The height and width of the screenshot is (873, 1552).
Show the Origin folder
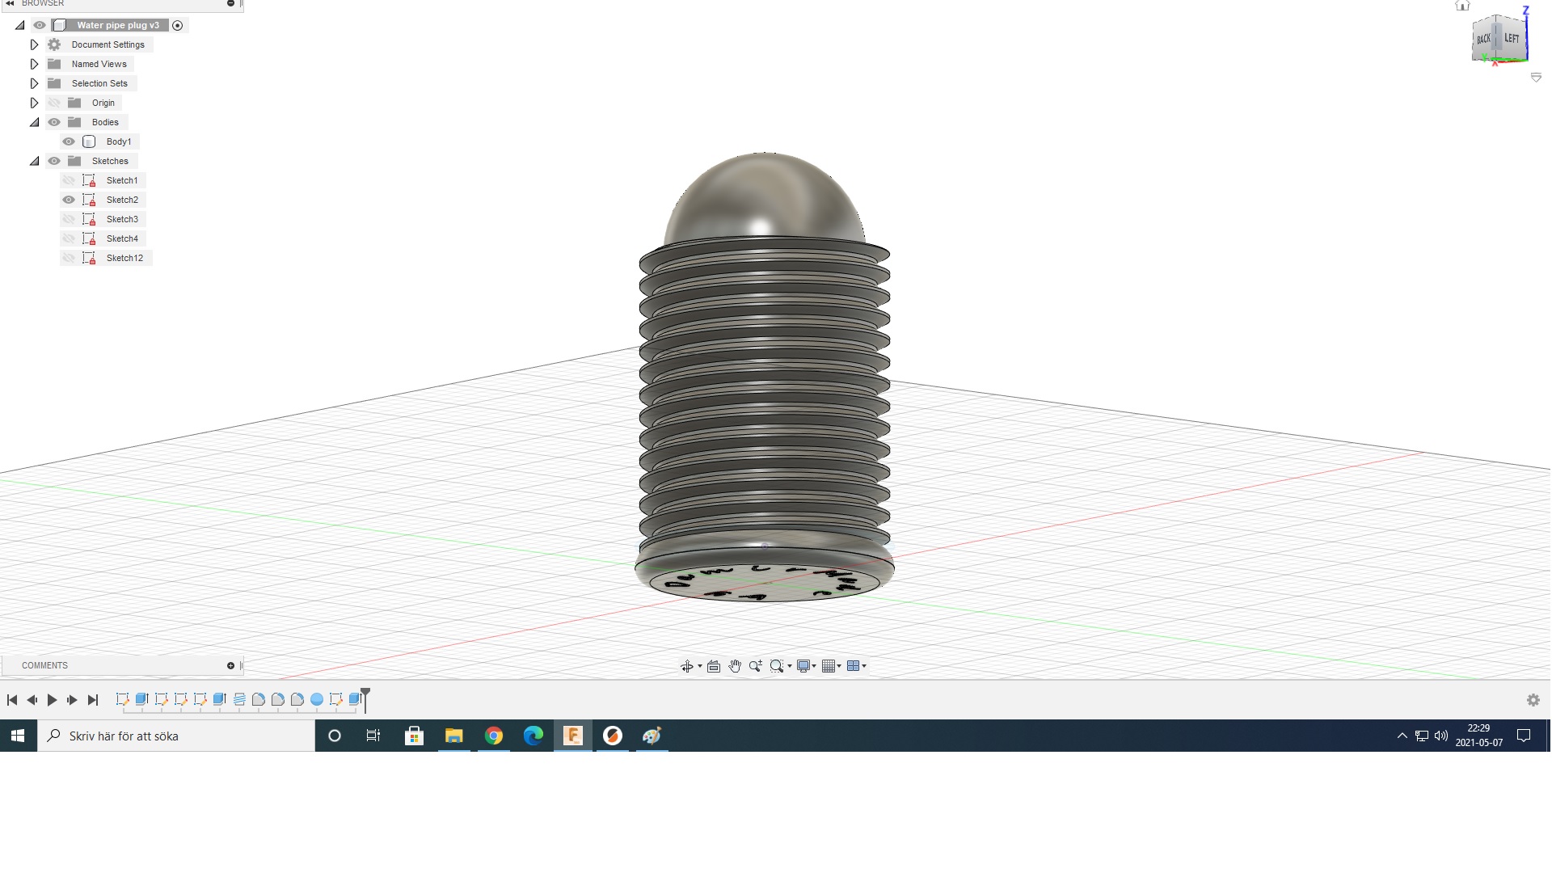54,103
